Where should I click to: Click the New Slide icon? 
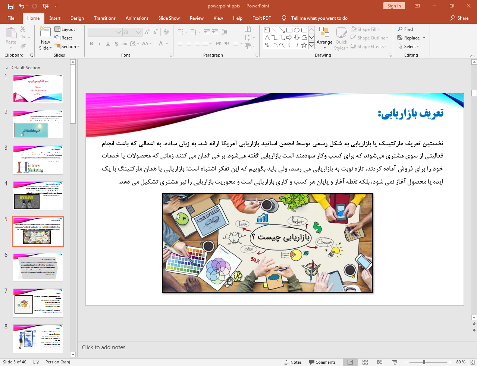45,32
